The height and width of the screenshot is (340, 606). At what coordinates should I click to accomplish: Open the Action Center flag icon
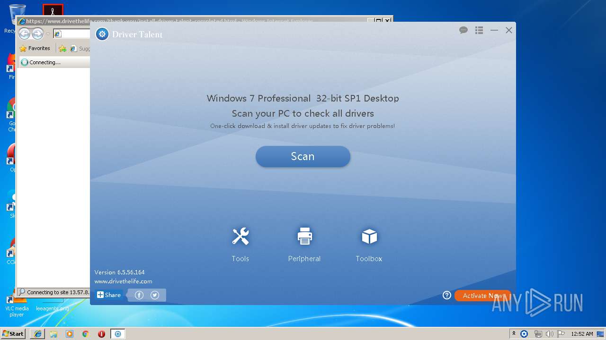coord(561,334)
